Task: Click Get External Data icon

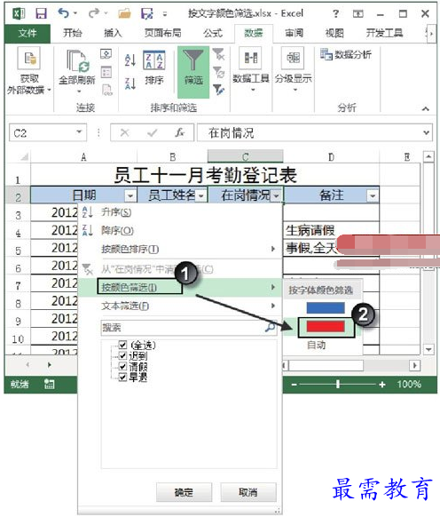Action: click(x=29, y=58)
